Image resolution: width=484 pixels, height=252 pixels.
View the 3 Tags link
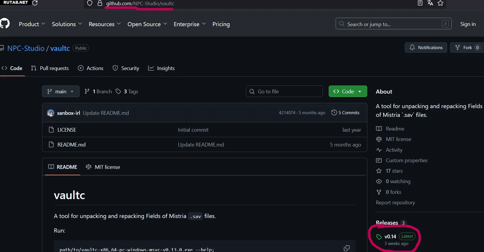pos(127,91)
